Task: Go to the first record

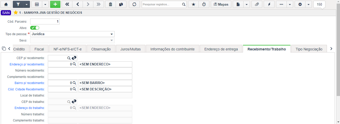Action: (x=67, y=4)
